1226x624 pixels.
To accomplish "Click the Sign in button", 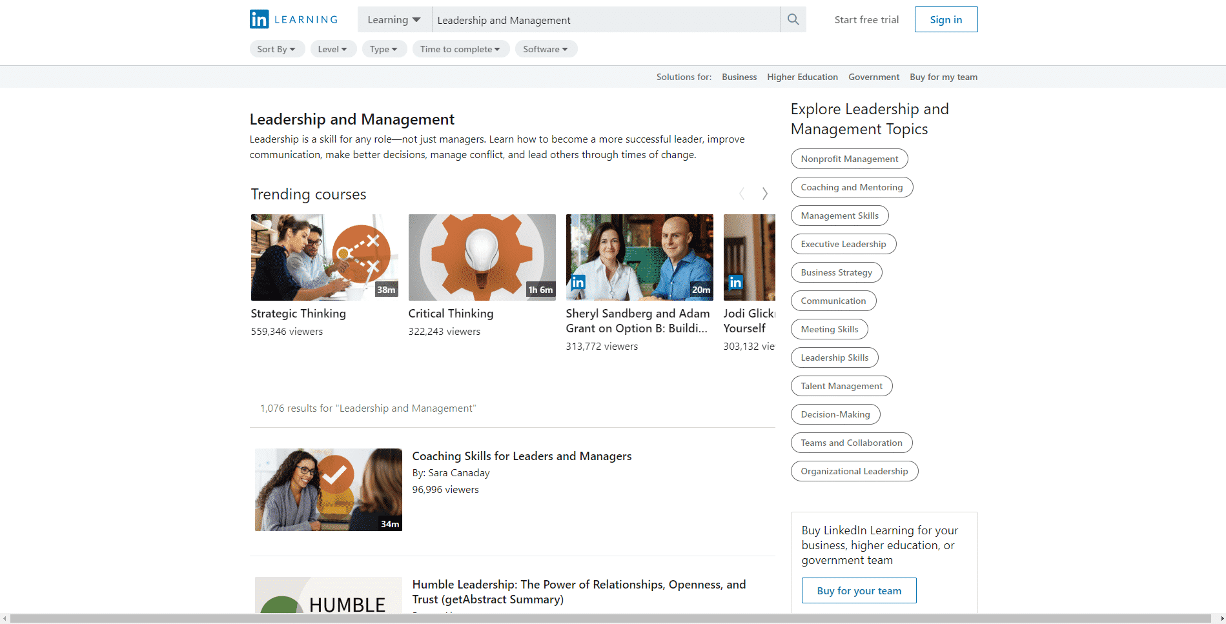I will (946, 19).
